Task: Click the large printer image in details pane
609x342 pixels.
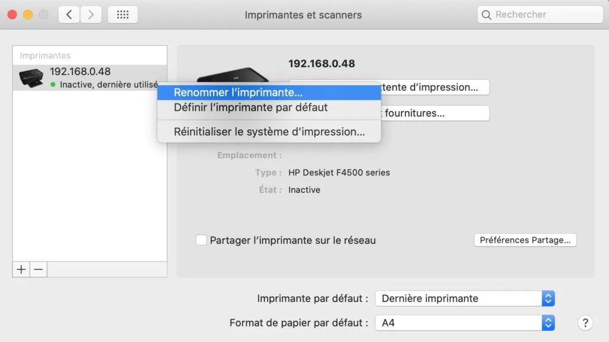Action: [233, 74]
